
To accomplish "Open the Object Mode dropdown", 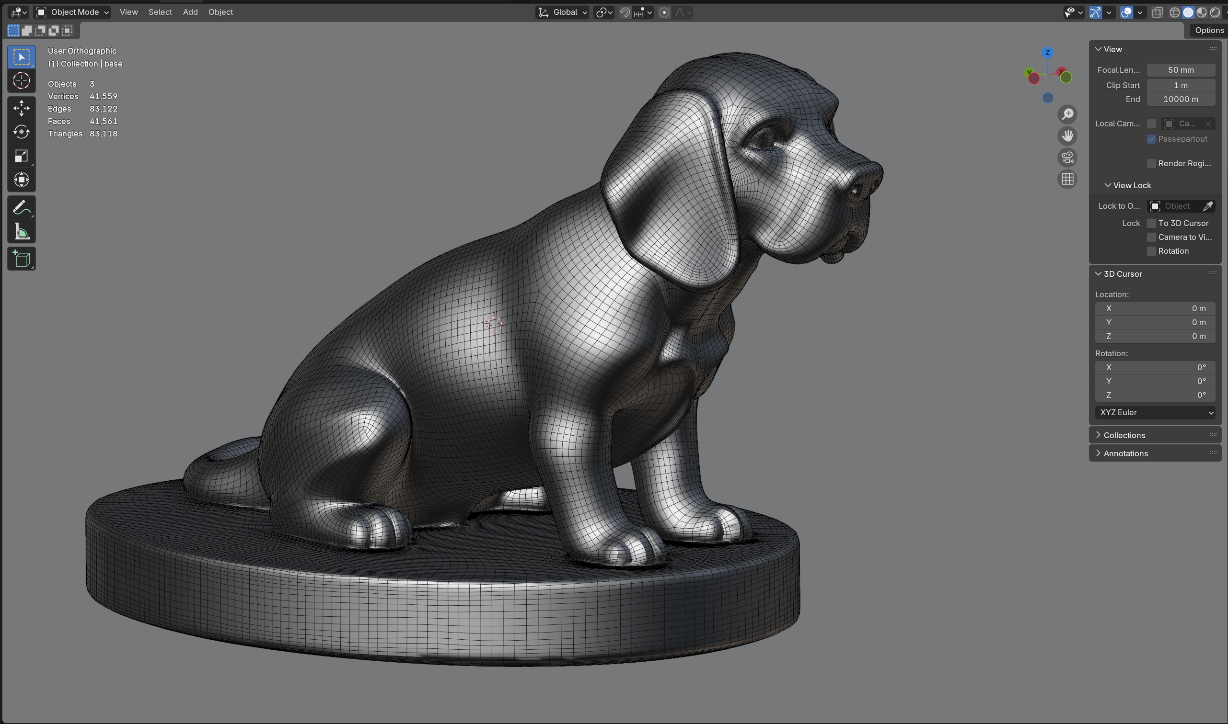I will click(73, 12).
